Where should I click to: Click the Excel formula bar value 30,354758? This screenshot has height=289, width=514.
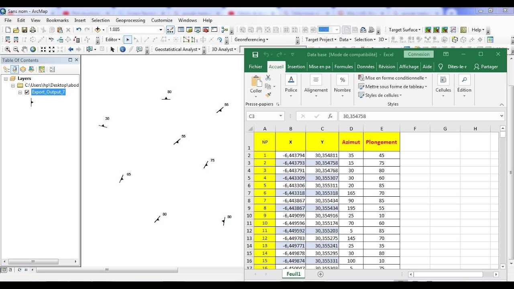point(354,116)
